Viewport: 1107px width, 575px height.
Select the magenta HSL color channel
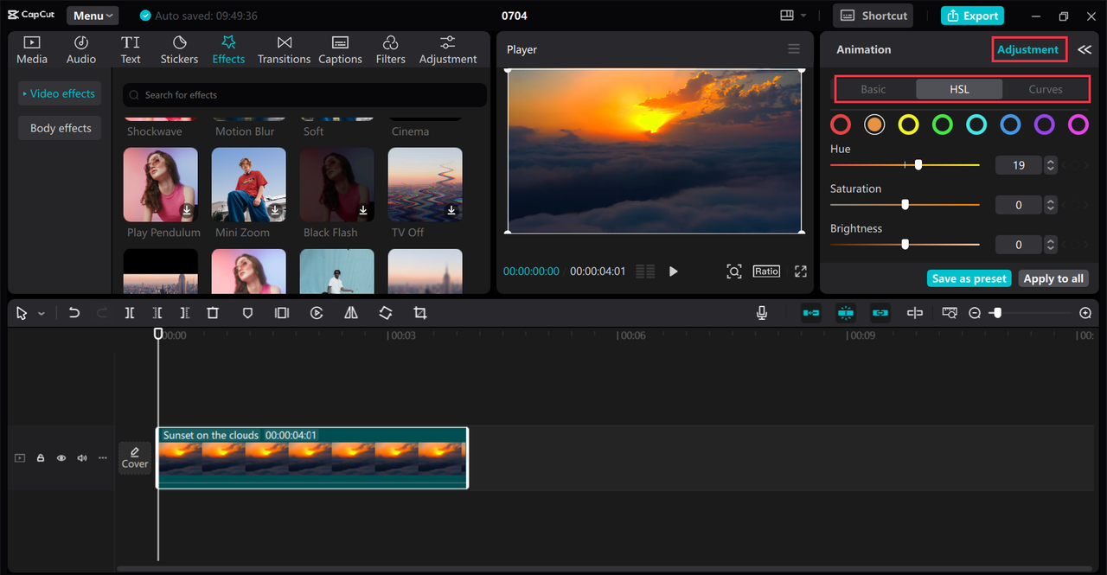[x=1078, y=125]
